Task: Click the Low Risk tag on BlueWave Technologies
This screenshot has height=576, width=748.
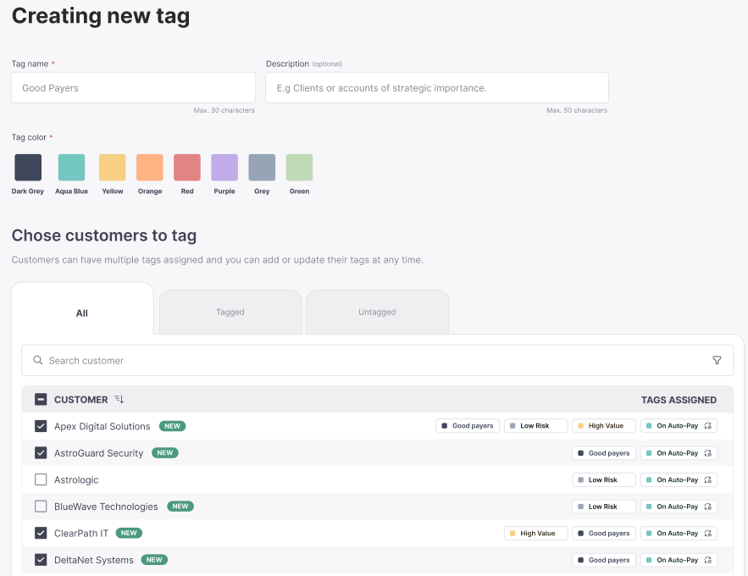Action: point(603,507)
